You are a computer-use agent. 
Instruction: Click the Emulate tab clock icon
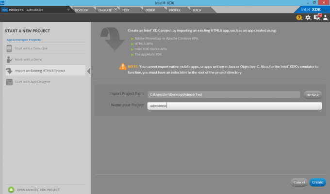tap(115, 10)
